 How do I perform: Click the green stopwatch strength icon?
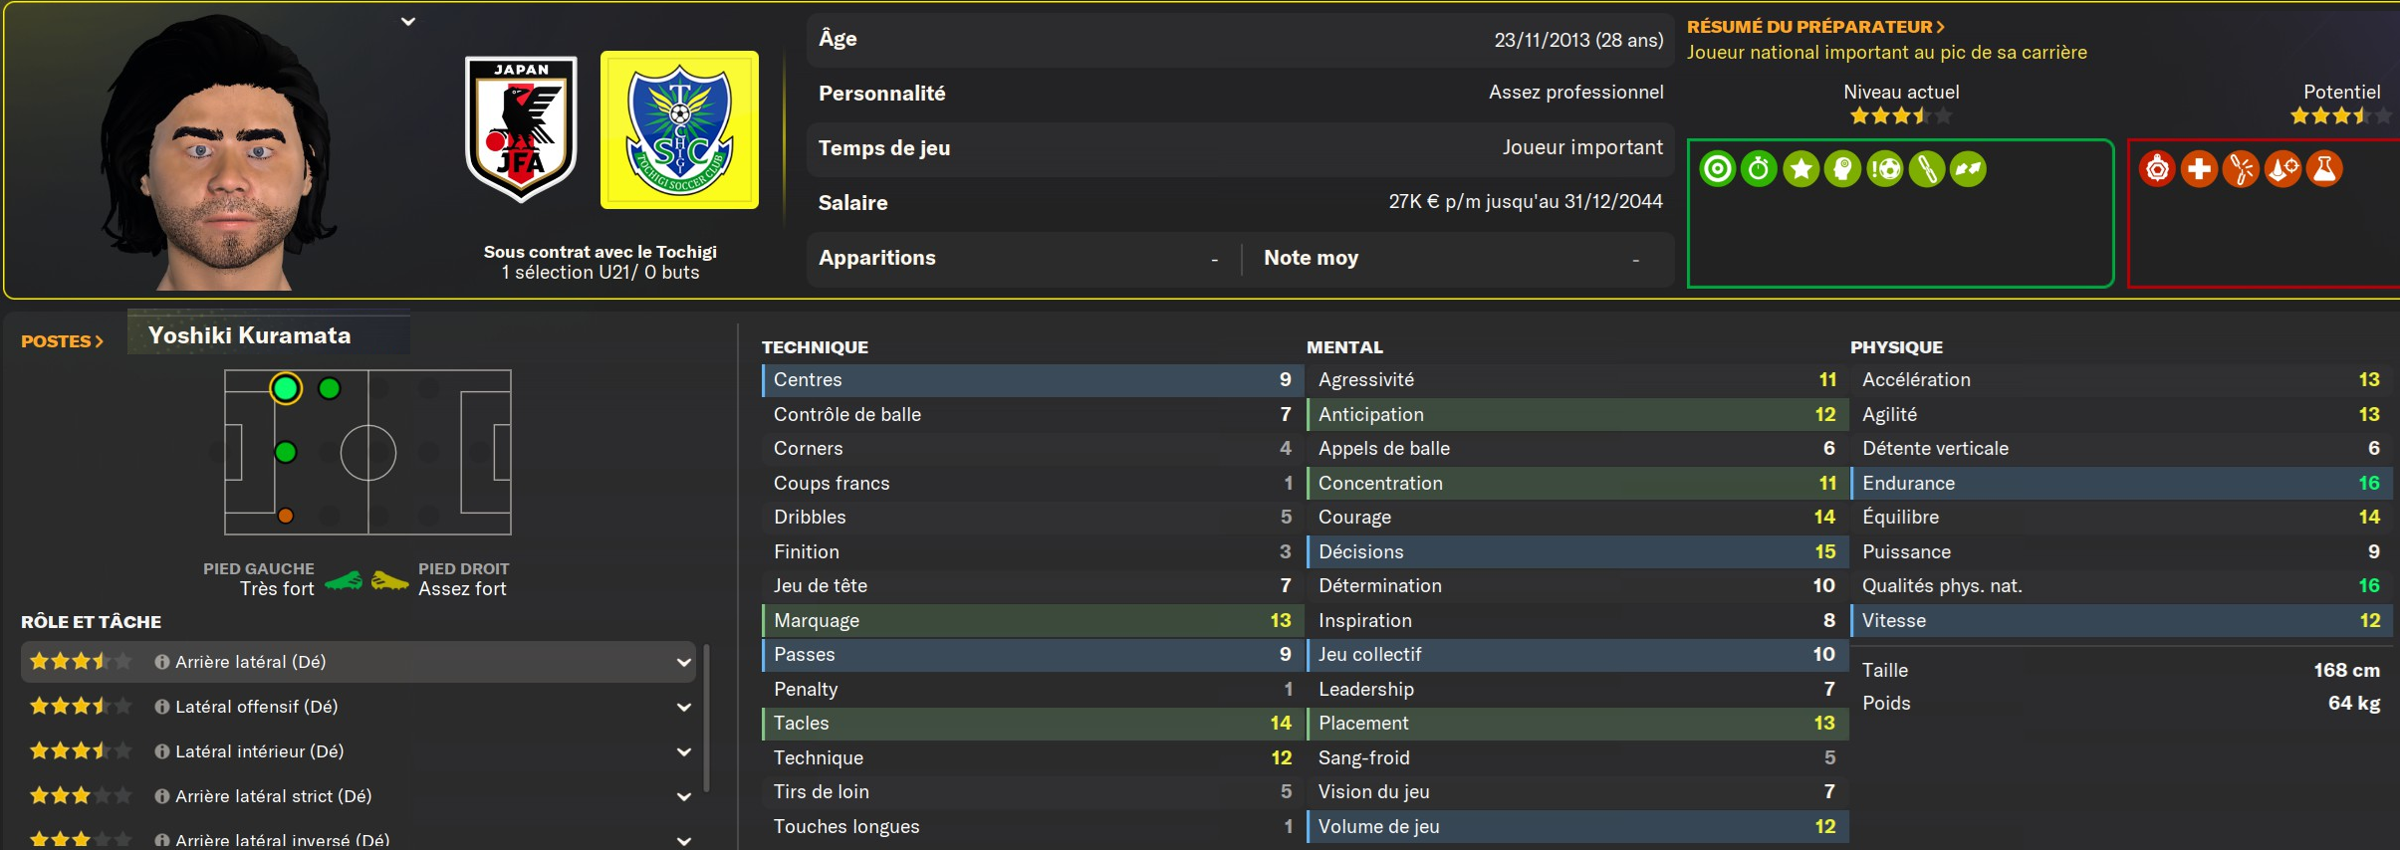1759,169
